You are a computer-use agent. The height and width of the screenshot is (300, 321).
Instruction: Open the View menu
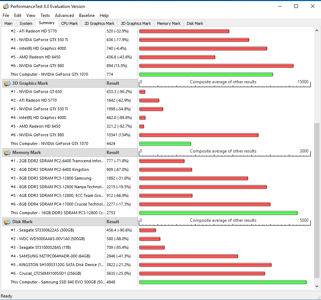pyautogui.click(x=31, y=16)
